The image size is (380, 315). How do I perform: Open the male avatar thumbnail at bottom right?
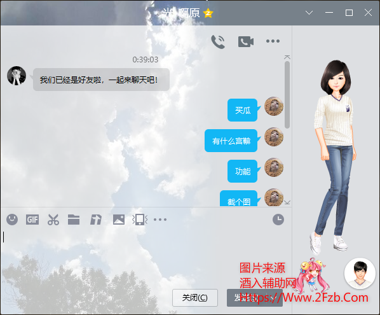point(360,274)
